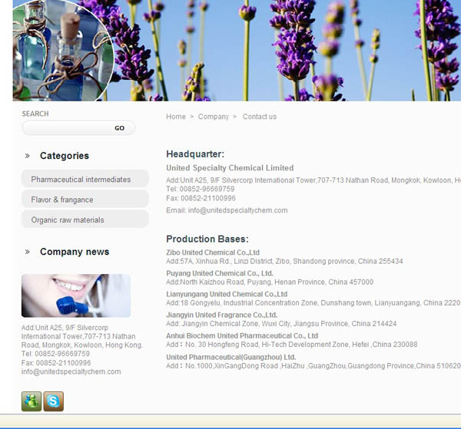461x429 pixels.
Task: Click the Jiangyin address ending 214424
Action: 281,324
